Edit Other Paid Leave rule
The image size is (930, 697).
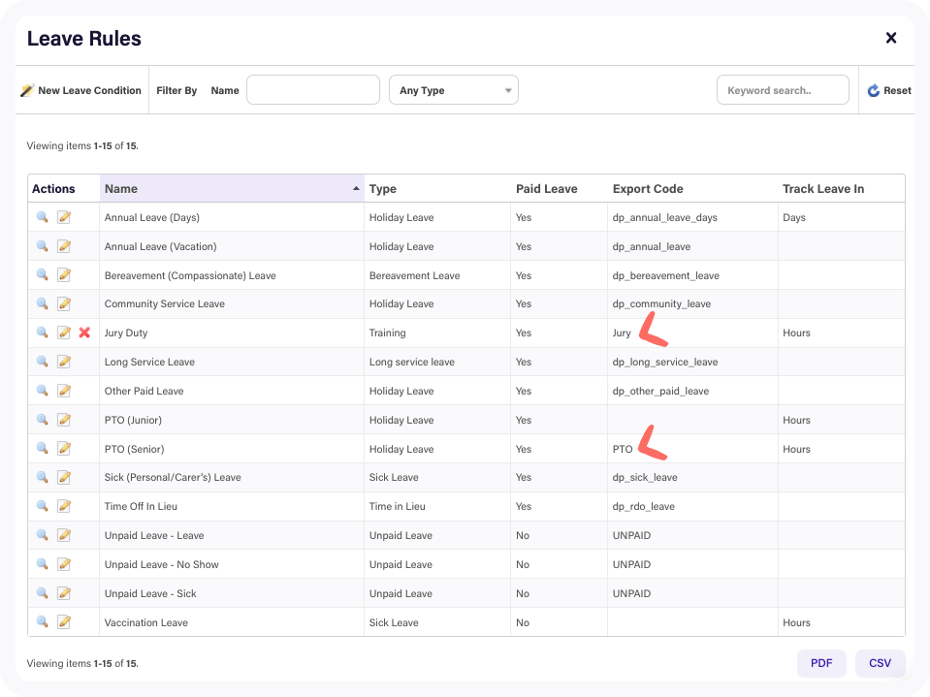[64, 391]
